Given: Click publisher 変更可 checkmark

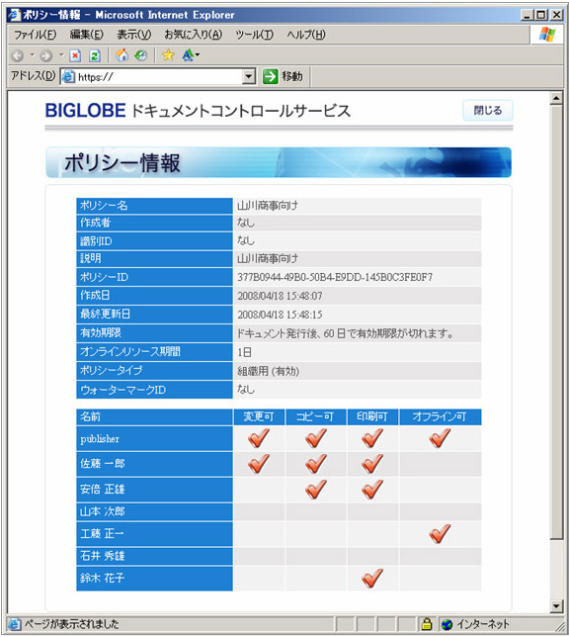Looking at the screenshot, I should [259, 438].
